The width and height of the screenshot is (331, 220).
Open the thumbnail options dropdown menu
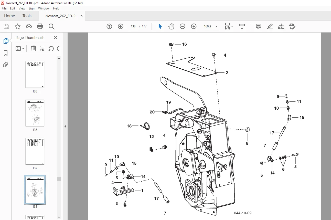(x=20, y=48)
